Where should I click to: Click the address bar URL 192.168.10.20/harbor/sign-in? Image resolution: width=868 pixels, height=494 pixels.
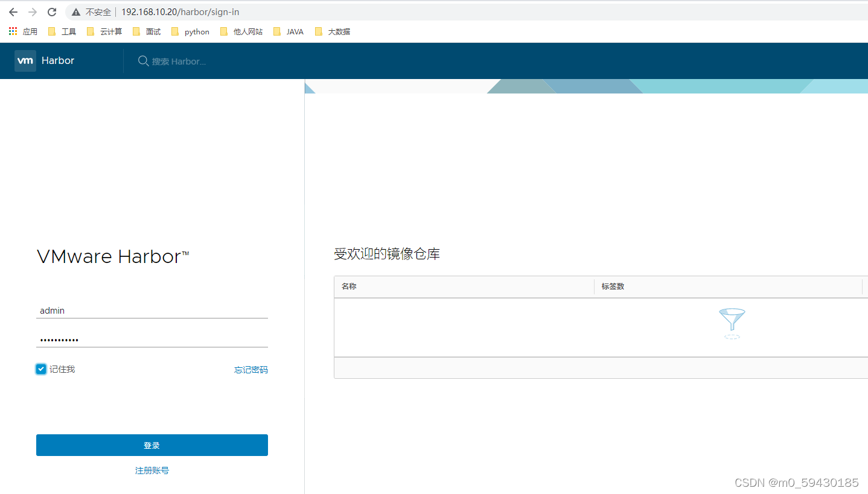180,12
